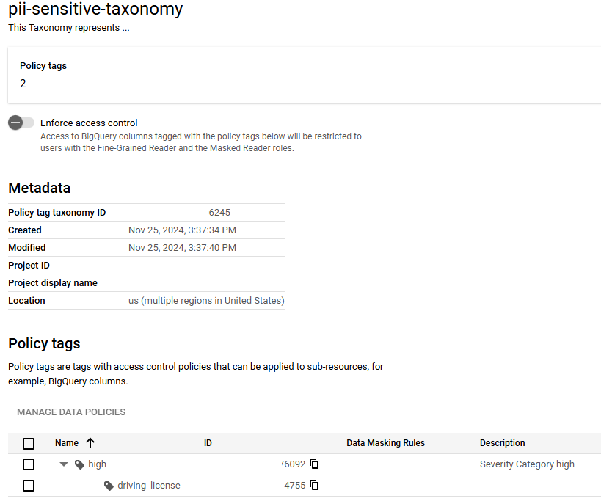Select the checkbox for the high row
601x504 pixels.
click(29, 464)
